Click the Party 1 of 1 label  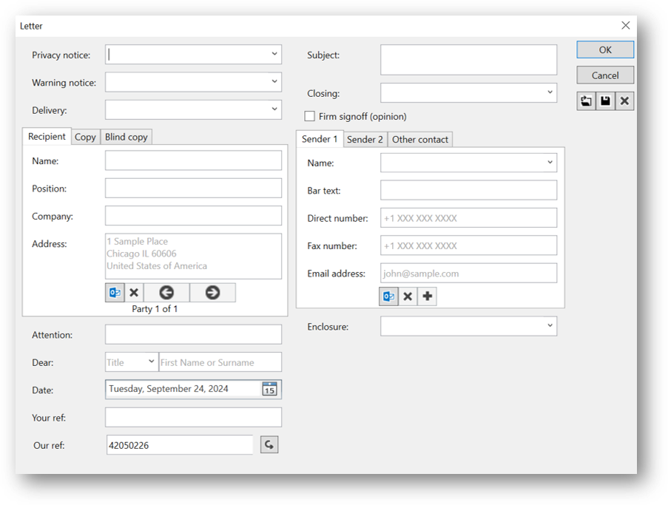(155, 309)
